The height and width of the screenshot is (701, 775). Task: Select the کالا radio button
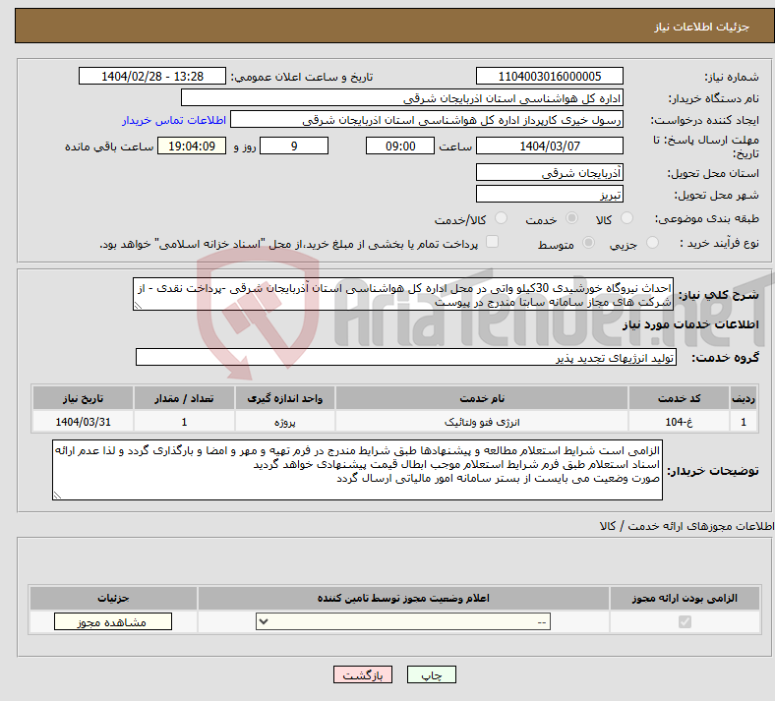(x=626, y=218)
